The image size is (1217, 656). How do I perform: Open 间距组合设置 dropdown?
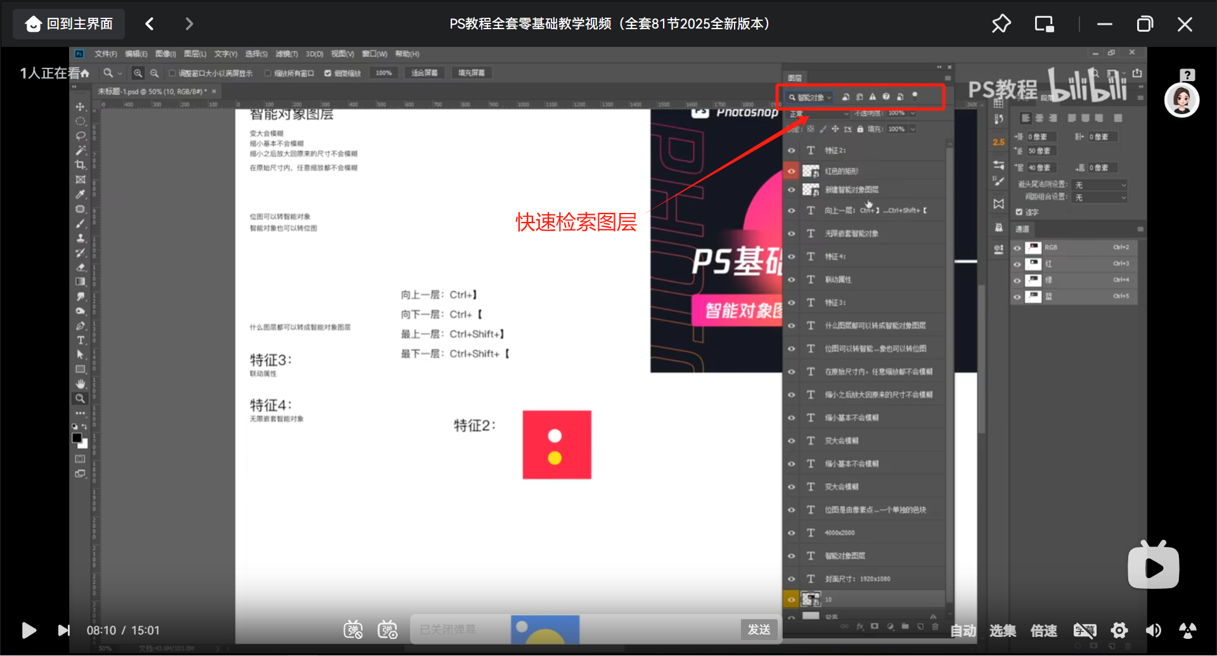coord(1100,198)
